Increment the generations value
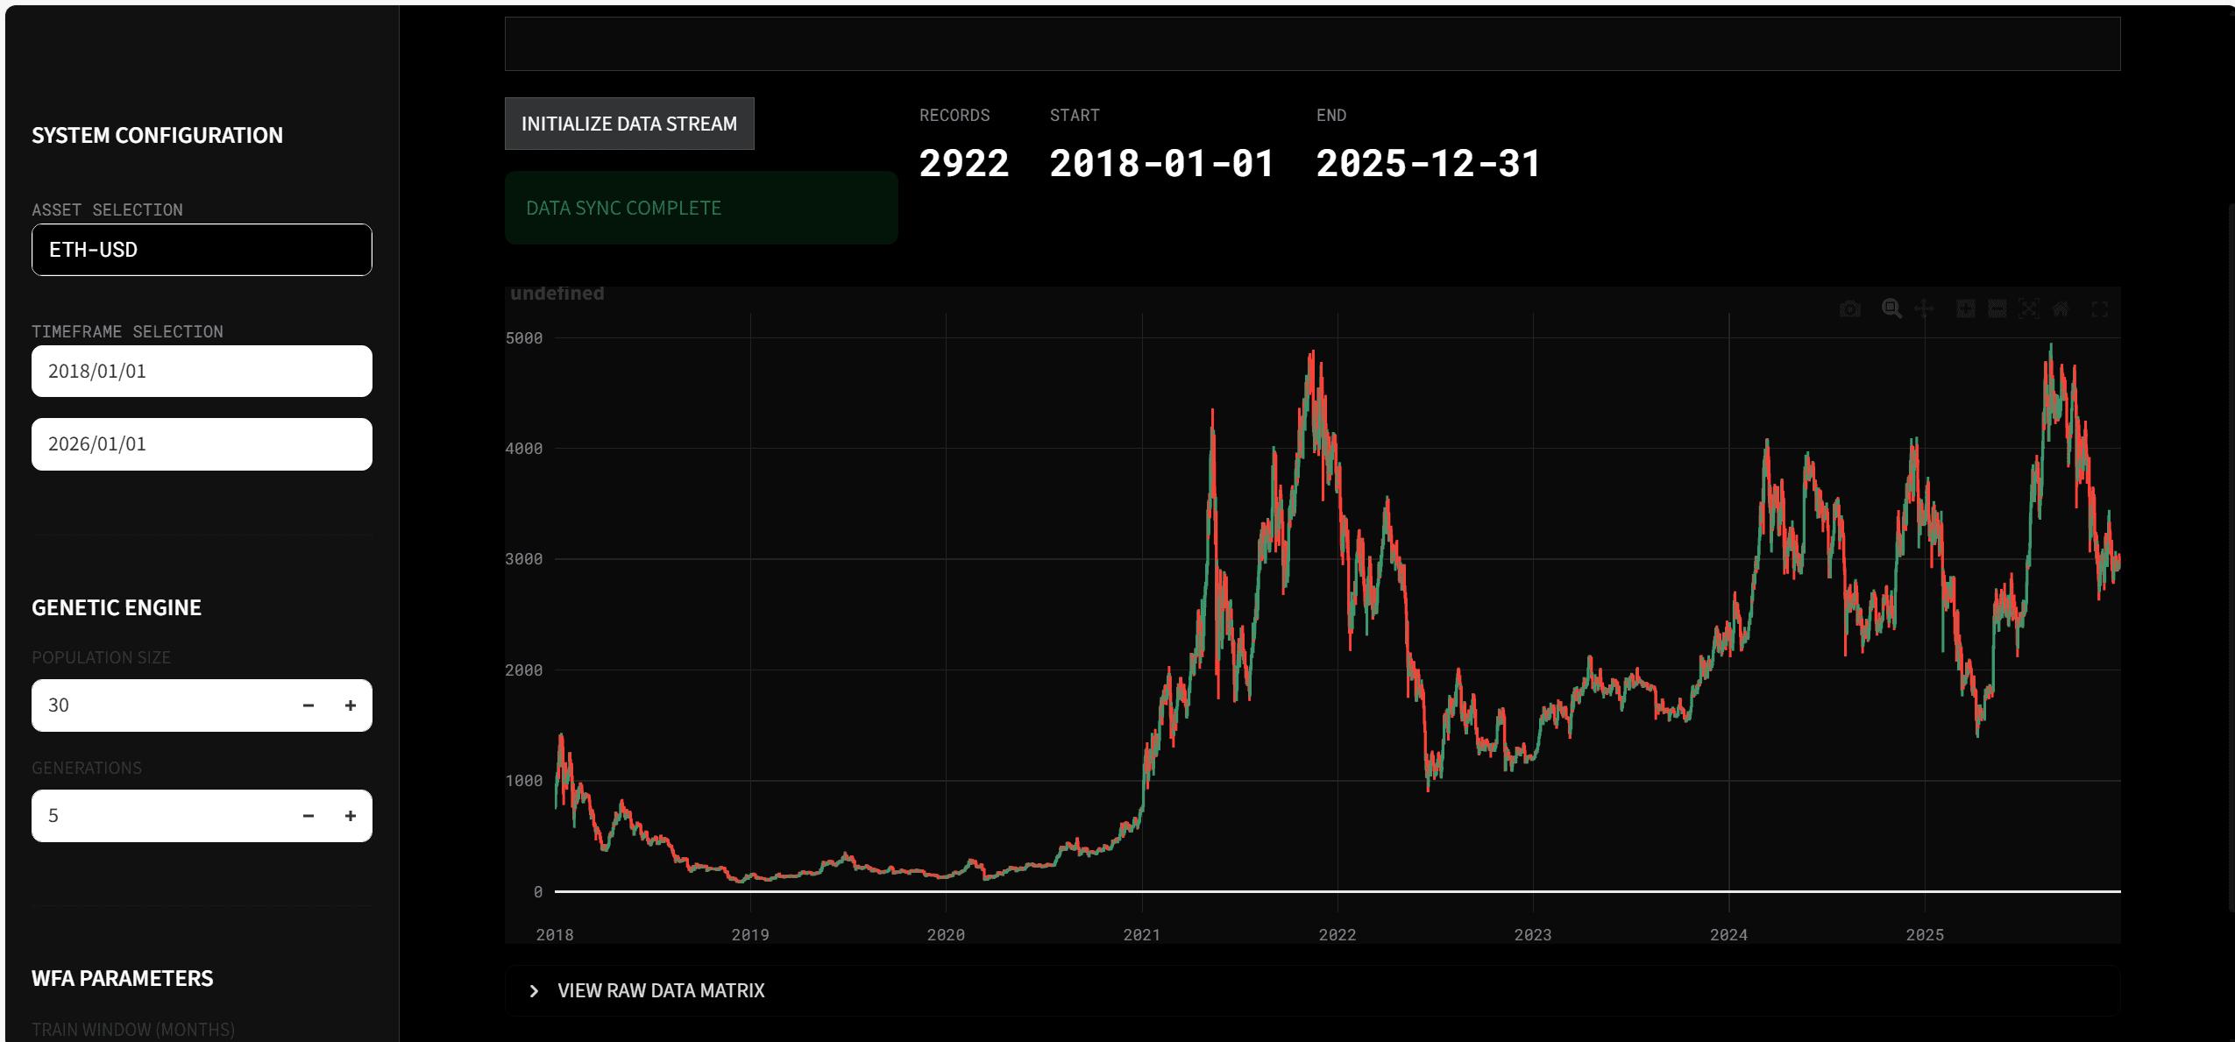The height and width of the screenshot is (1042, 2235). [351, 816]
